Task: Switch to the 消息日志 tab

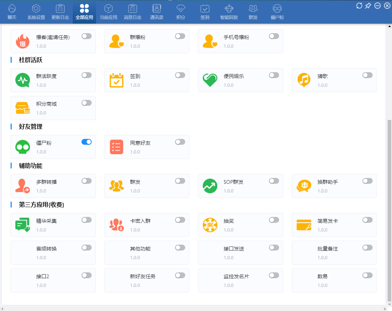Action: pos(132,9)
